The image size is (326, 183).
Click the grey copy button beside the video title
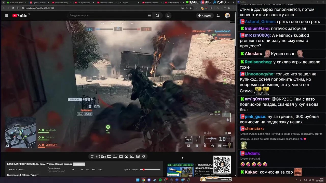point(79,164)
